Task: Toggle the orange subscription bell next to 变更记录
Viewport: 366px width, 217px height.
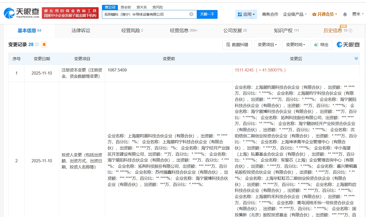Action: (44, 44)
